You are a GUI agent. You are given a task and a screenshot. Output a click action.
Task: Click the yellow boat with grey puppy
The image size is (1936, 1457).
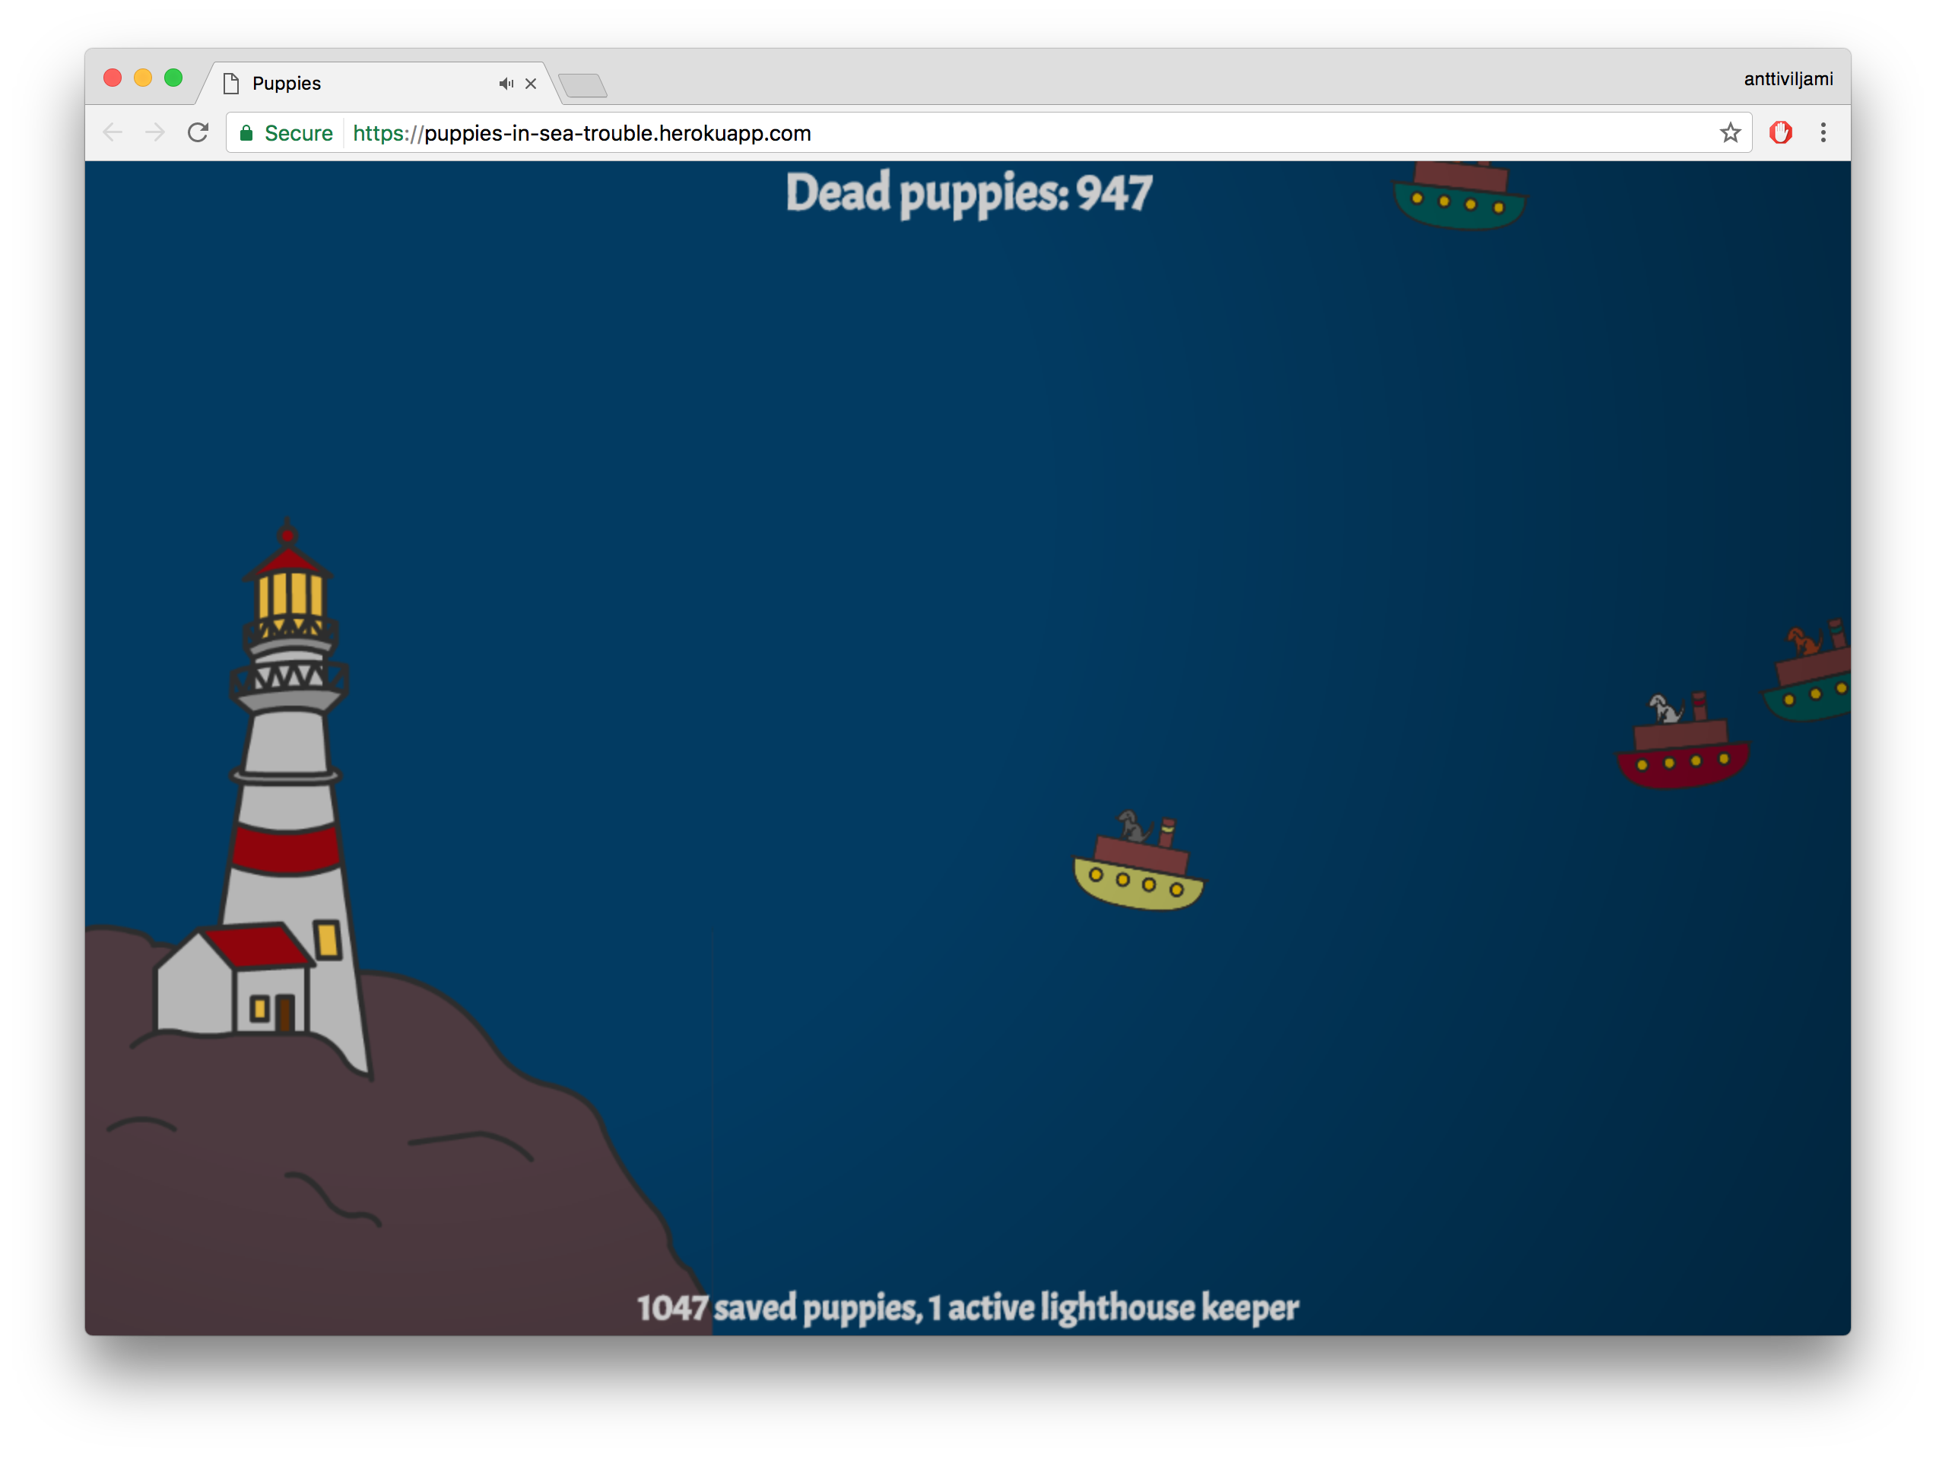(1138, 861)
